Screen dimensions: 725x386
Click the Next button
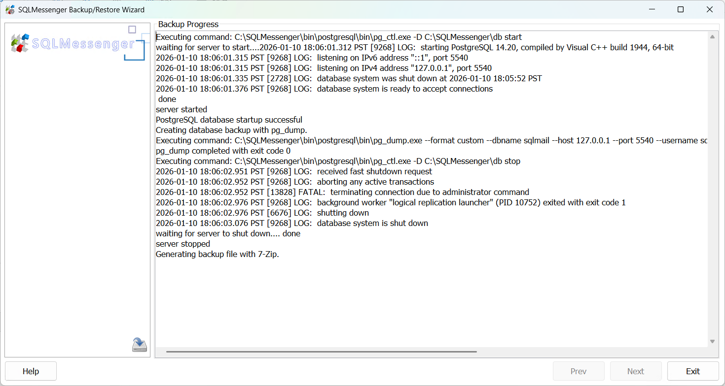pos(636,371)
